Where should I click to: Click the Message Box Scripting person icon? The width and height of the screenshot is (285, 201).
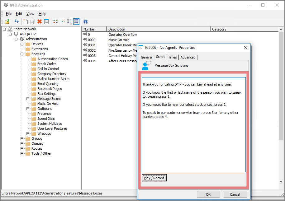tap(146, 65)
